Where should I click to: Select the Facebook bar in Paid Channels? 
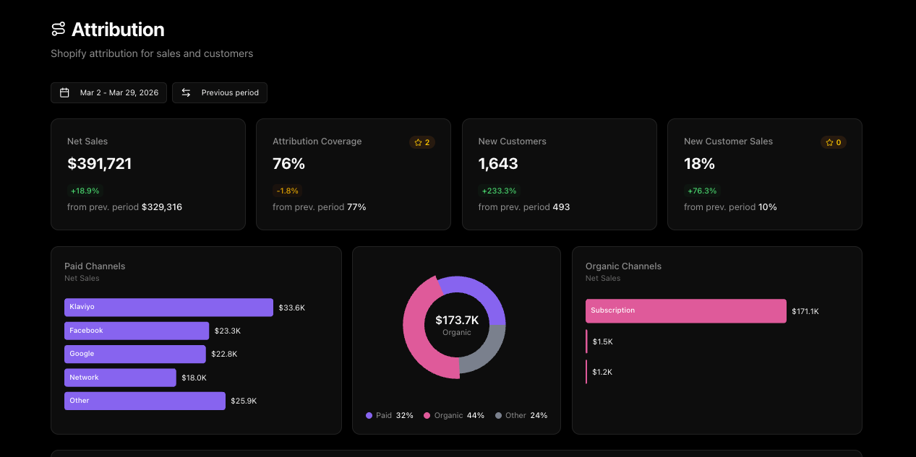pyautogui.click(x=137, y=331)
